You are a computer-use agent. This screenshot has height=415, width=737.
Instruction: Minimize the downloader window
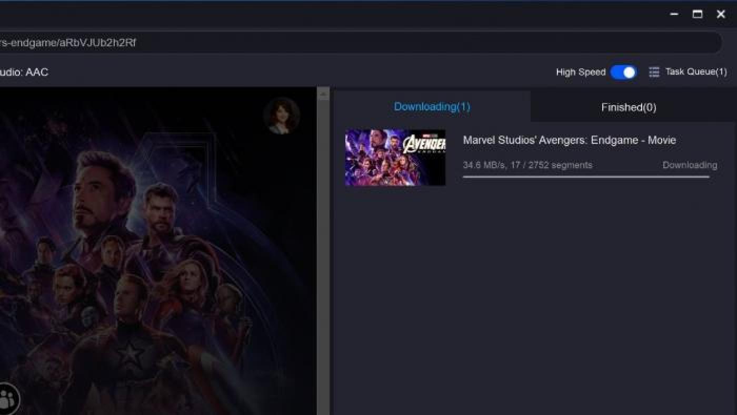click(x=674, y=14)
